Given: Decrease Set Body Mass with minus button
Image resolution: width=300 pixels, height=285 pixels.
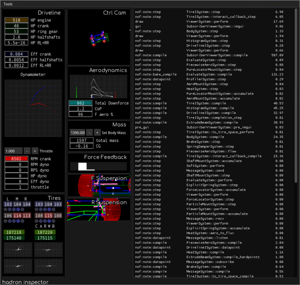Looking at the screenshot, I should click(90, 133).
